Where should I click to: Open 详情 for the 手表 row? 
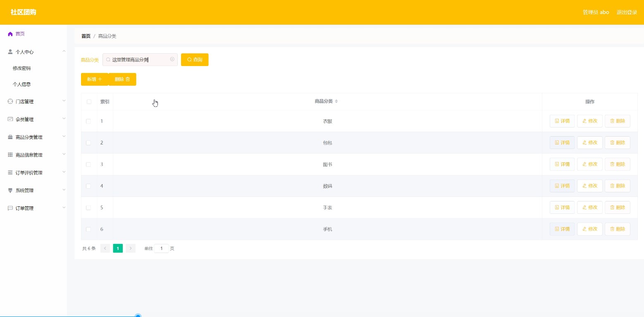pos(562,207)
